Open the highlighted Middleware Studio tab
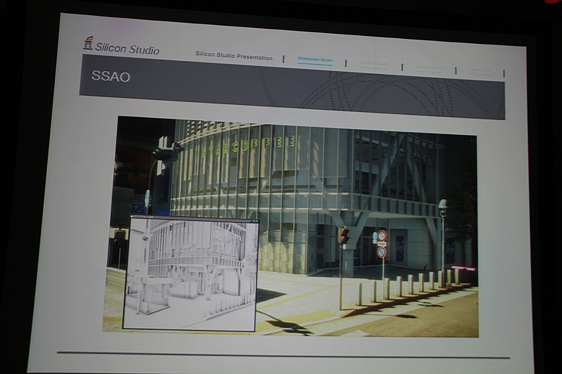 tap(315, 60)
